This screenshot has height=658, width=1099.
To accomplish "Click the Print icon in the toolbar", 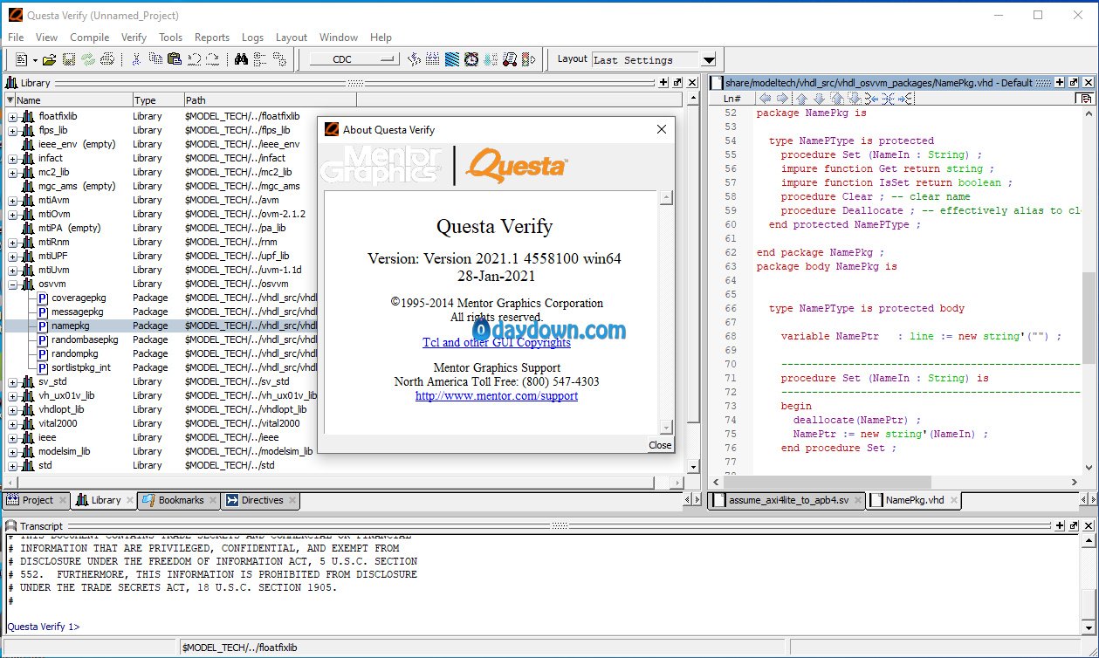I will point(106,60).
